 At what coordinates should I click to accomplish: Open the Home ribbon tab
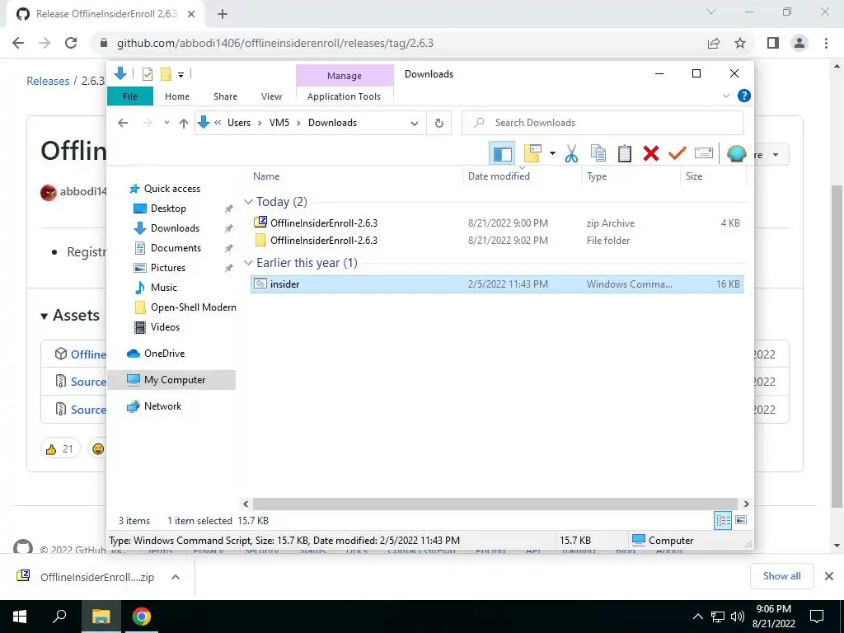[177, 96]
